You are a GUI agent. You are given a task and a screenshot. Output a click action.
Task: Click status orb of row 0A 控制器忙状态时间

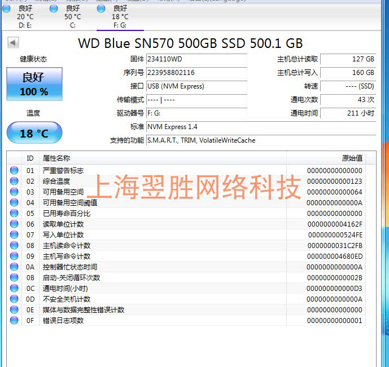click(x=14, y=267)
